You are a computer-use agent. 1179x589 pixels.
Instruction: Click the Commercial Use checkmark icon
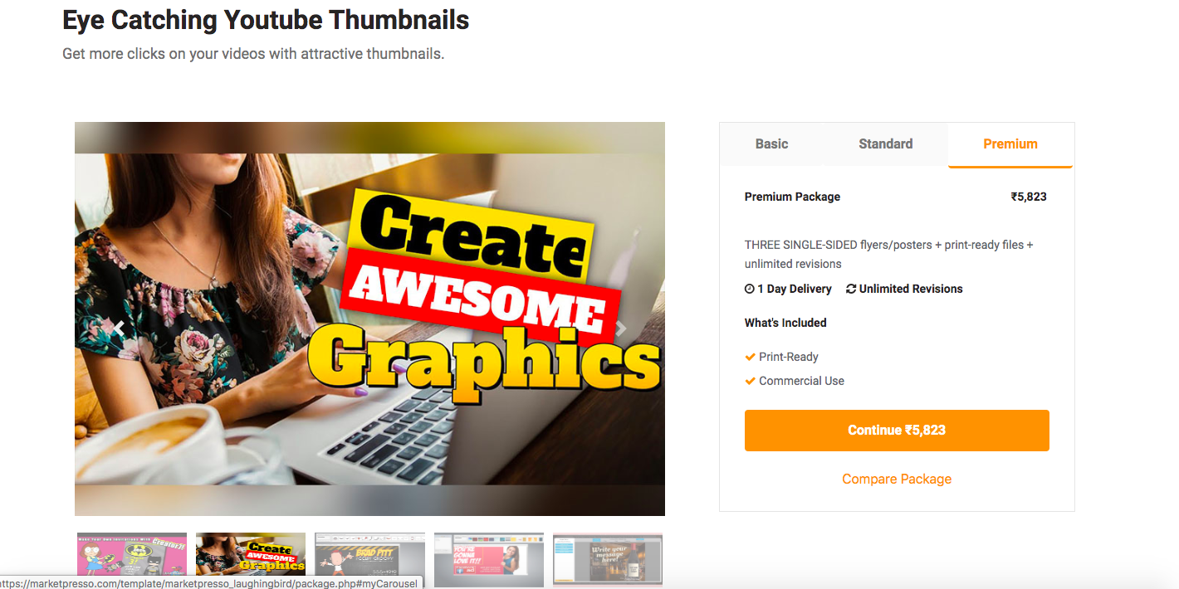pos(750,381)
